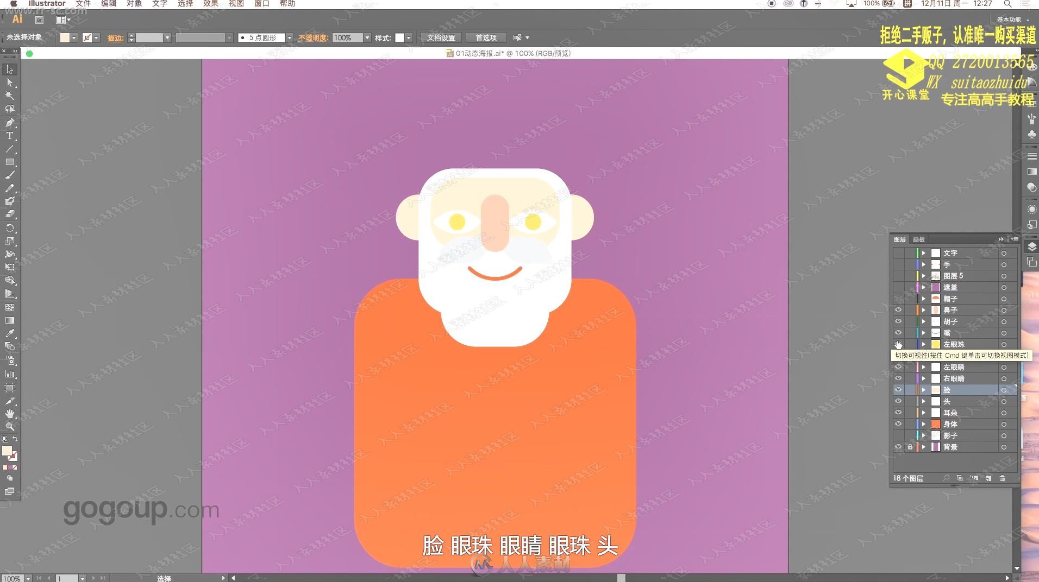This screenshot has height=582, width=1039.
Task: Open the opacity percentage dropdown
Action: pyautogui.click(x=367, y=37)
